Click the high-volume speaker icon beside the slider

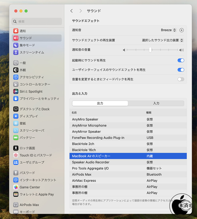(x=182, y=50)
